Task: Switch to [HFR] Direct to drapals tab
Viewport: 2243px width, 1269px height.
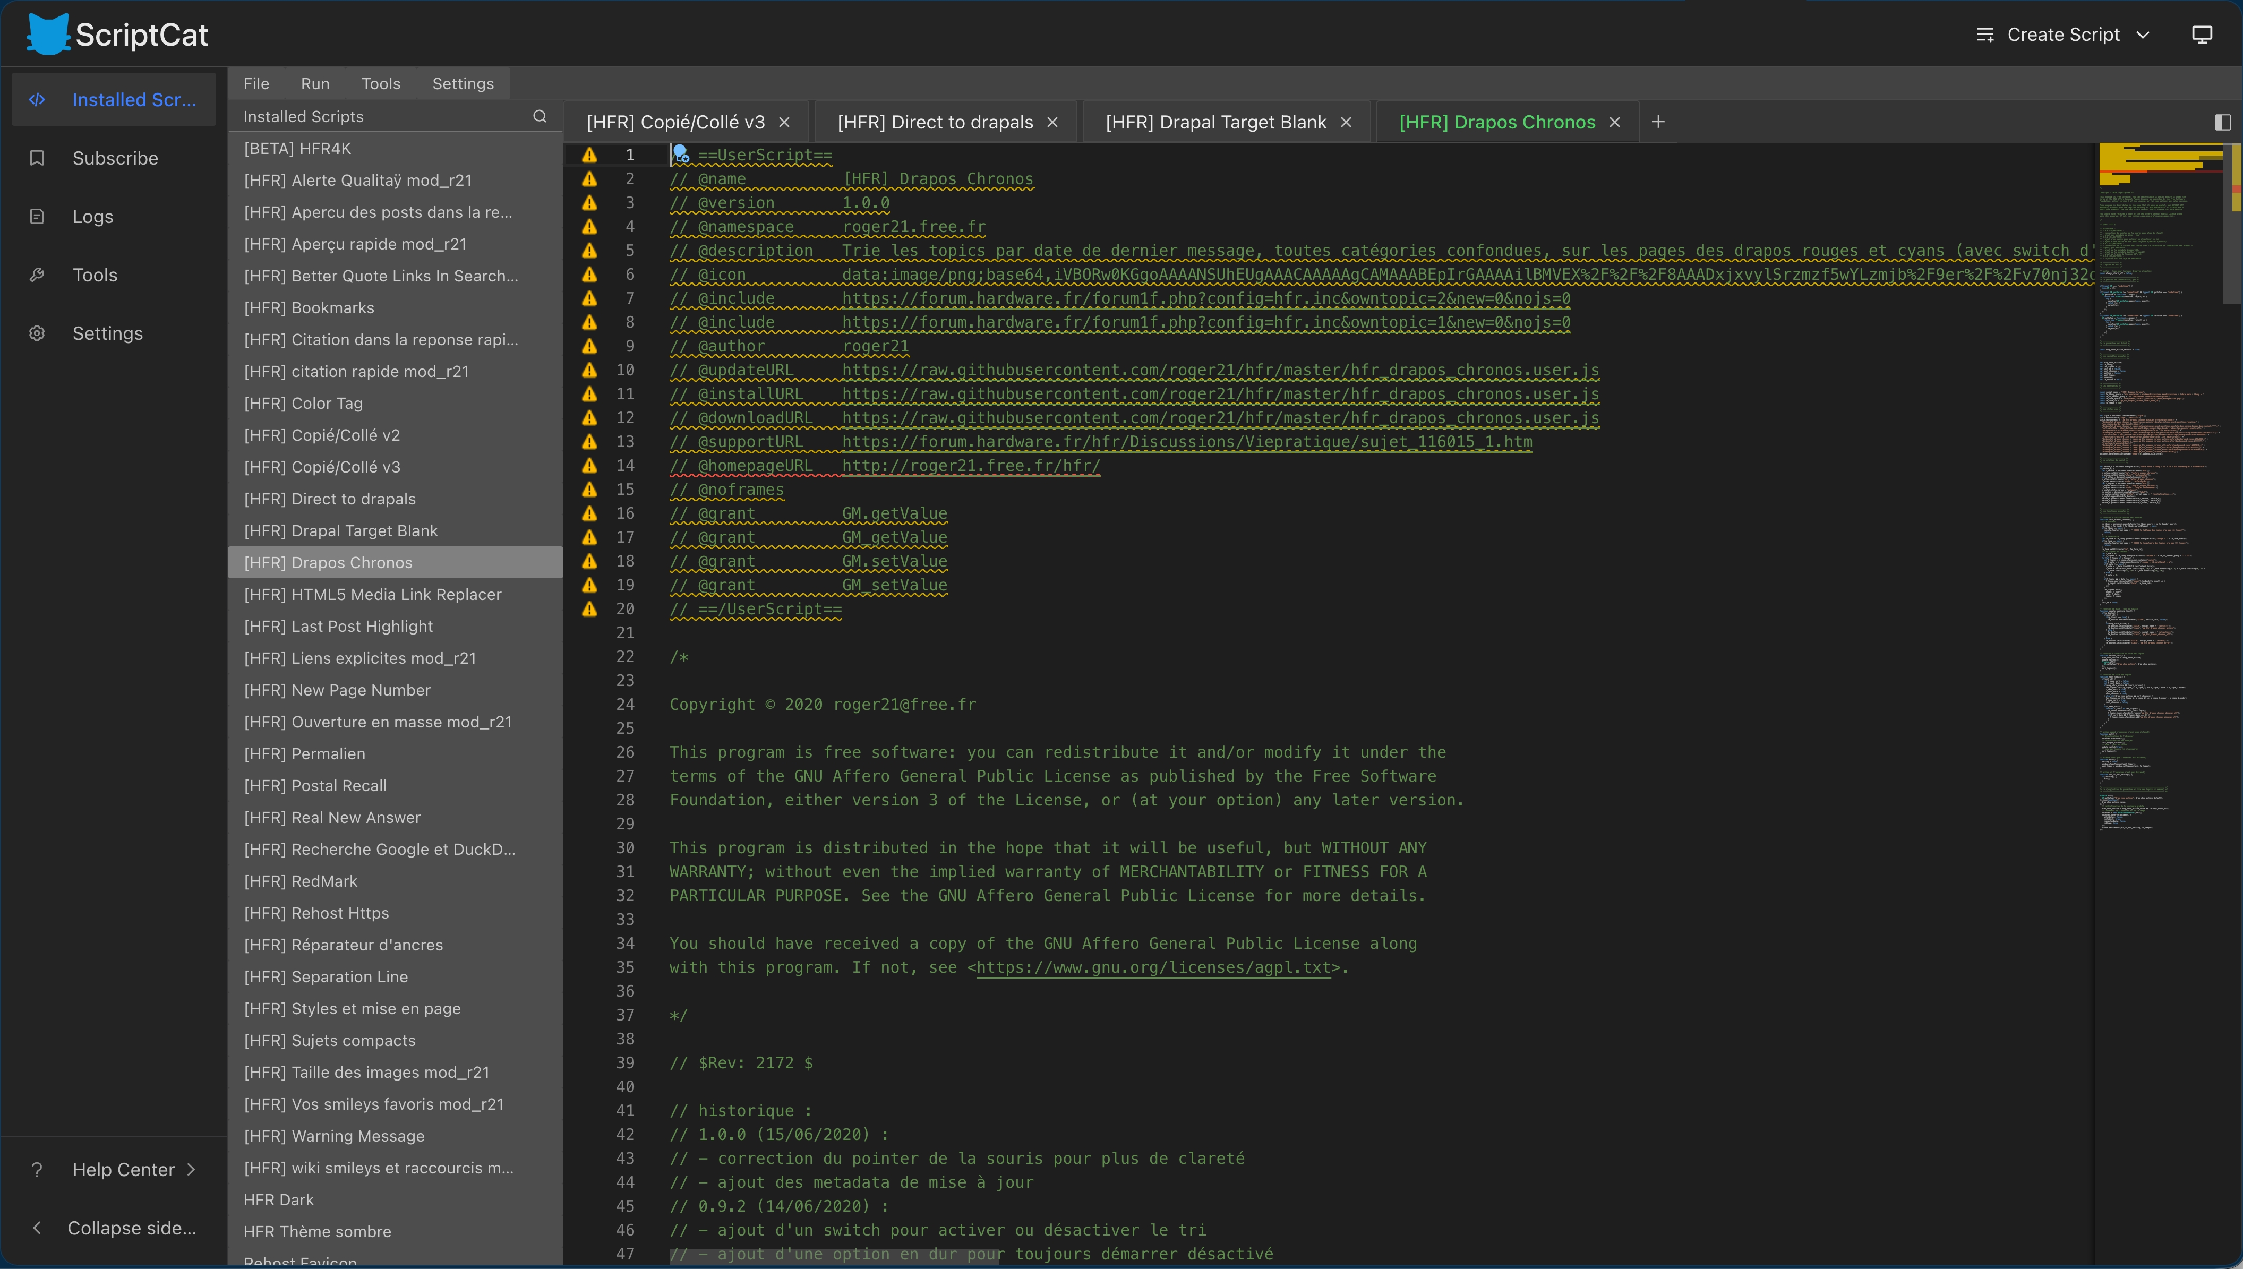Action: pos(935,122)
